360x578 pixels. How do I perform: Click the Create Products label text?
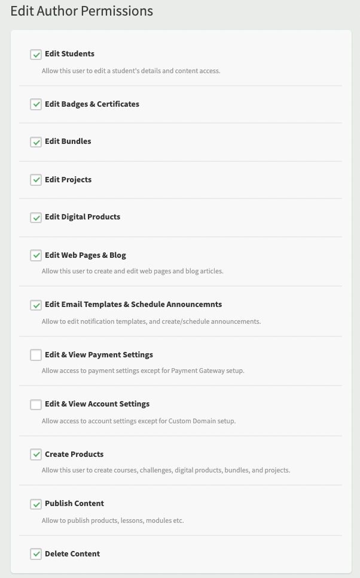point(74,454)
